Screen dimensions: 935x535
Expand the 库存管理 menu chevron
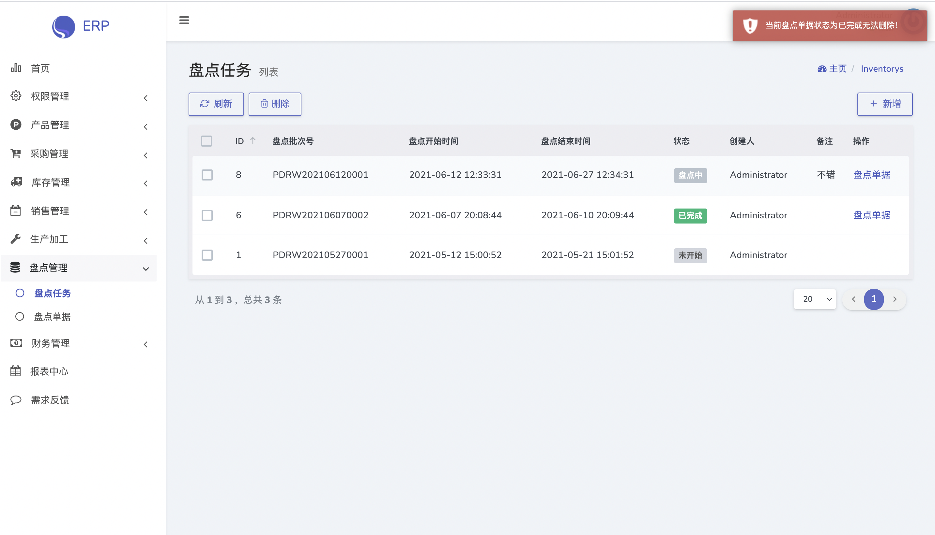[x=146, y=183]
